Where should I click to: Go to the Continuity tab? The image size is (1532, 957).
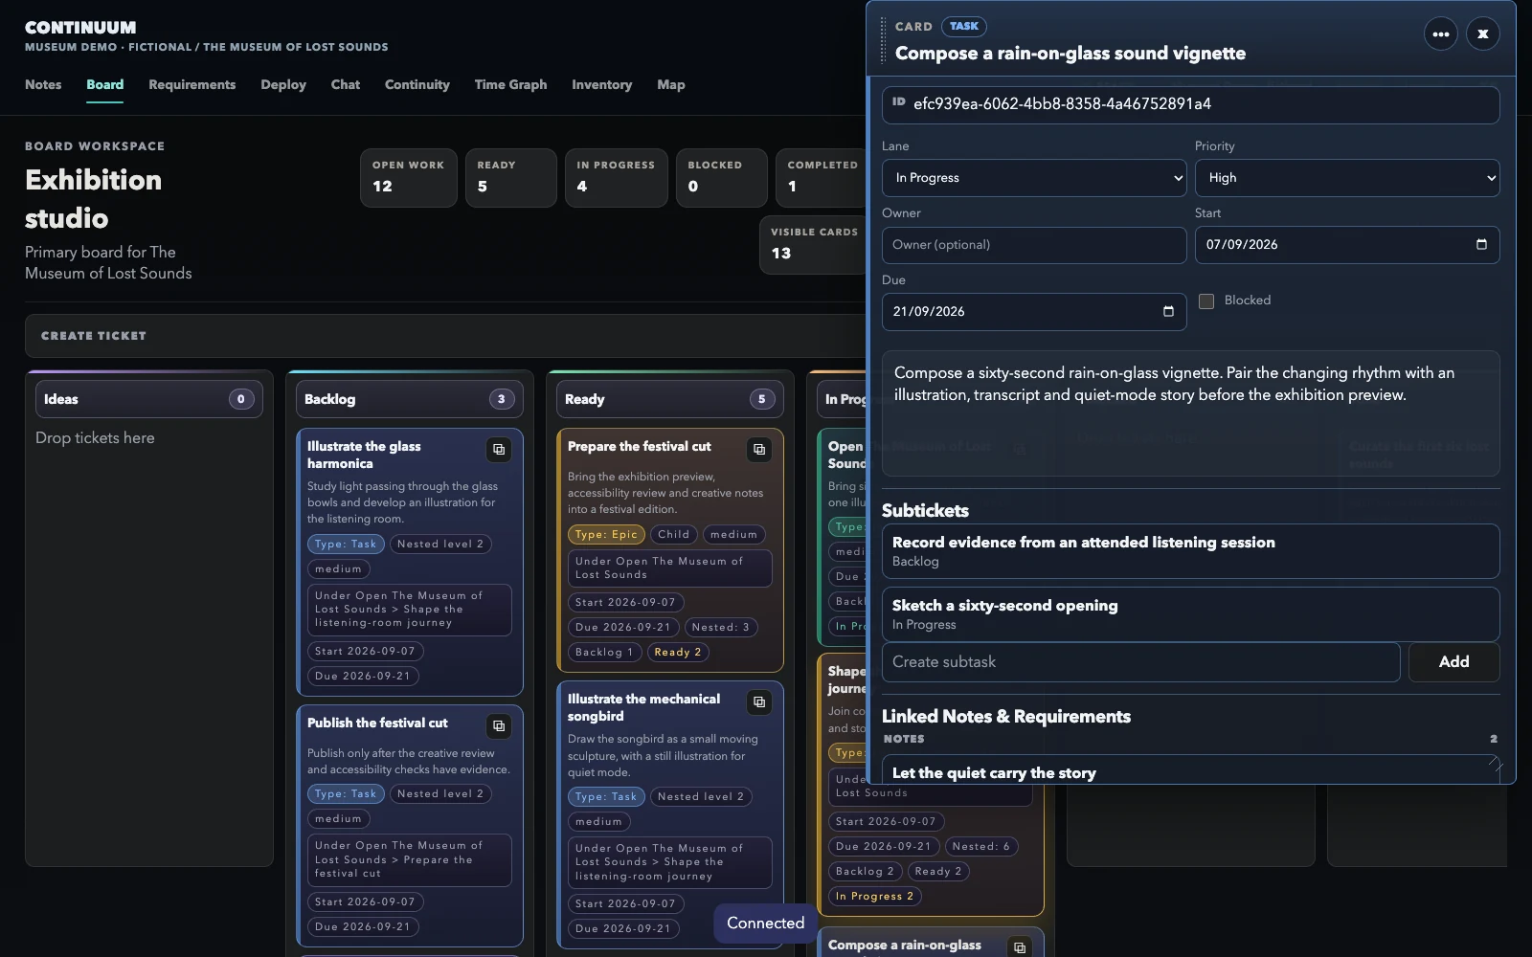pyautogui.click(x=417, y=84)
